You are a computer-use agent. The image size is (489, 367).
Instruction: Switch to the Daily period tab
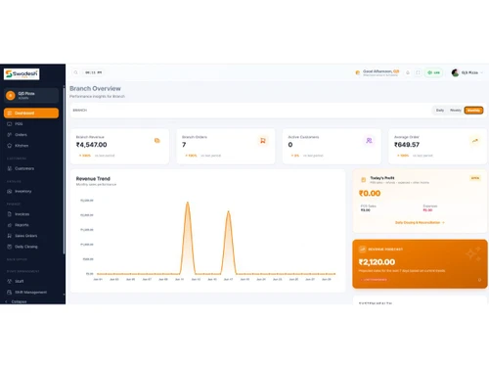point(440,111)
